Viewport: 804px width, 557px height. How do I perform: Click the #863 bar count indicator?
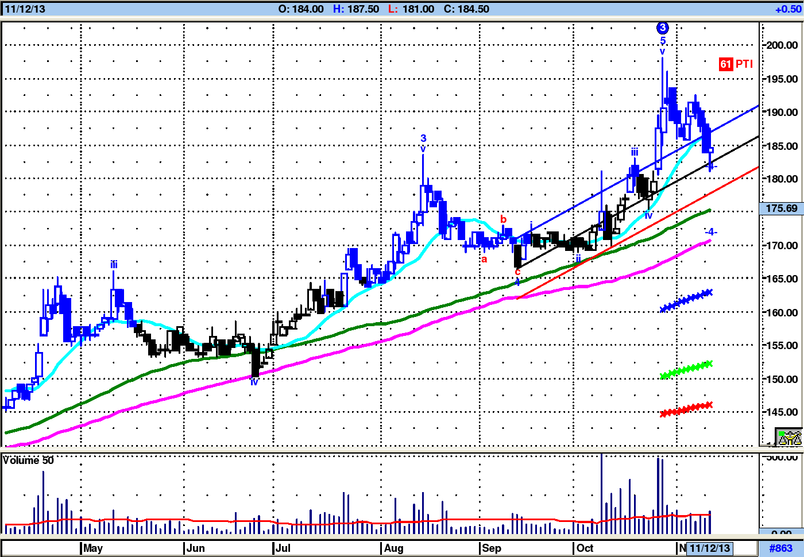point(780,548)
